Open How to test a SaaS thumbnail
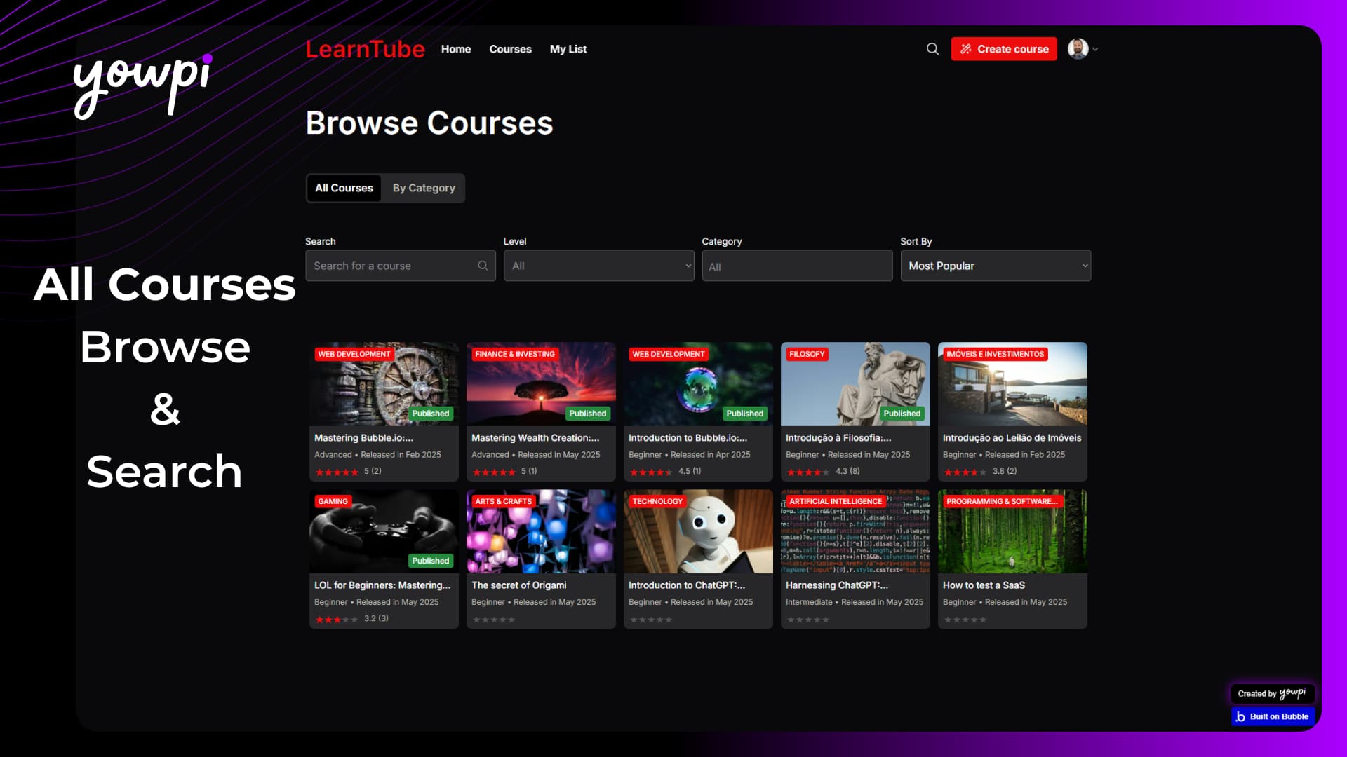Image resolution: width=1347 pixels, height=757 pixels. tap(1012, 531)
